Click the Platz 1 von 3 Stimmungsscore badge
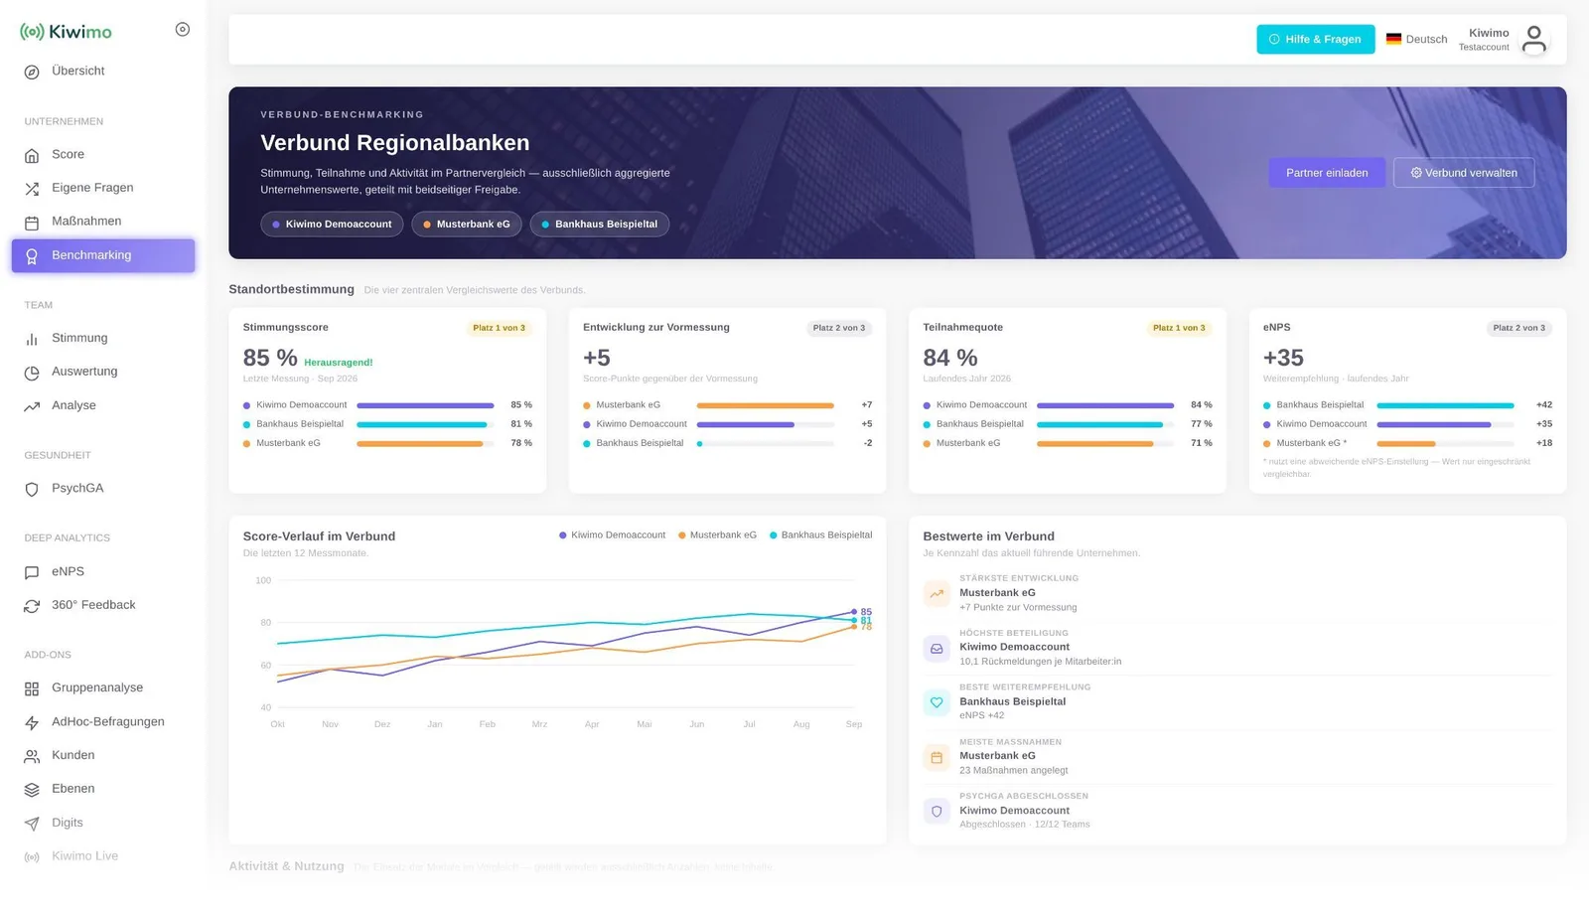Viewport: 1589px width, 914px height. coord(500,328)
